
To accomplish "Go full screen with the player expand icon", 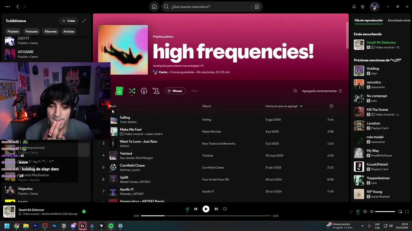I will [x=407, y=211].
